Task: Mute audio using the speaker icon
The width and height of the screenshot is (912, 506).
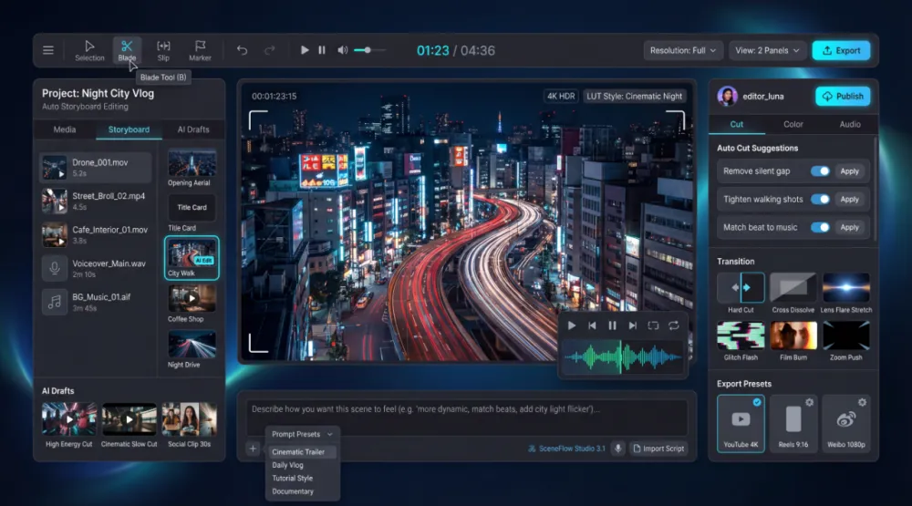Action: click(342, 50)
